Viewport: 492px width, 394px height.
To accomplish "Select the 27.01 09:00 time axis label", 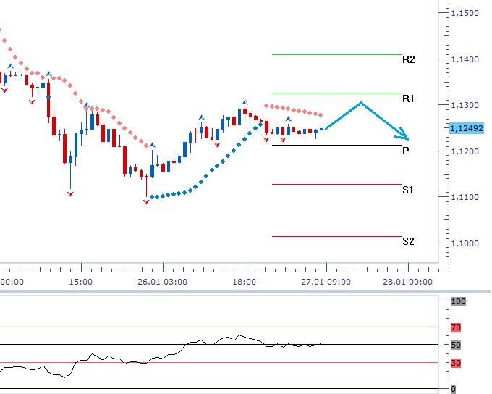I will pos(326,282).
